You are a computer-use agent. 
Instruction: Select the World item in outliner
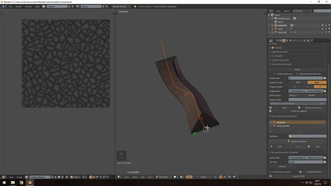tap(280, 22)
